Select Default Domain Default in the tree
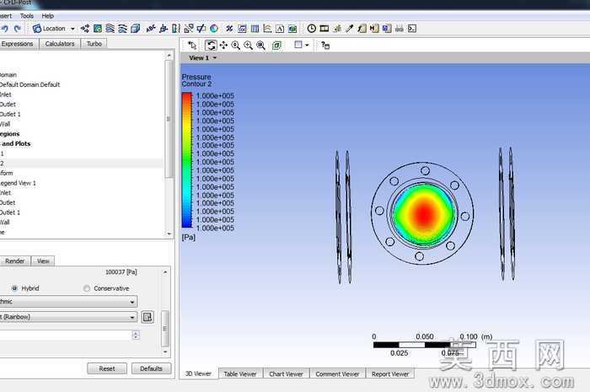Image resolution: width=590 pixels, height=392 pixels. click(29, 84)
